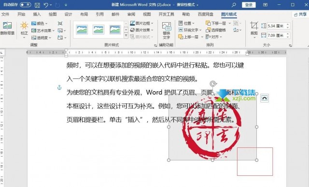Click the picture's bottom-left sizing handle
The height and width of the screenshot is (187, 309).
[x=169, y=160]
